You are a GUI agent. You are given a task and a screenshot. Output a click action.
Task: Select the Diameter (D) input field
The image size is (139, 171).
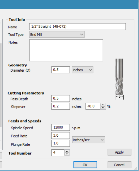(61, 70)
